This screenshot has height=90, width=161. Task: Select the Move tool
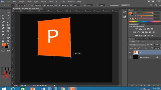(8, 12)
